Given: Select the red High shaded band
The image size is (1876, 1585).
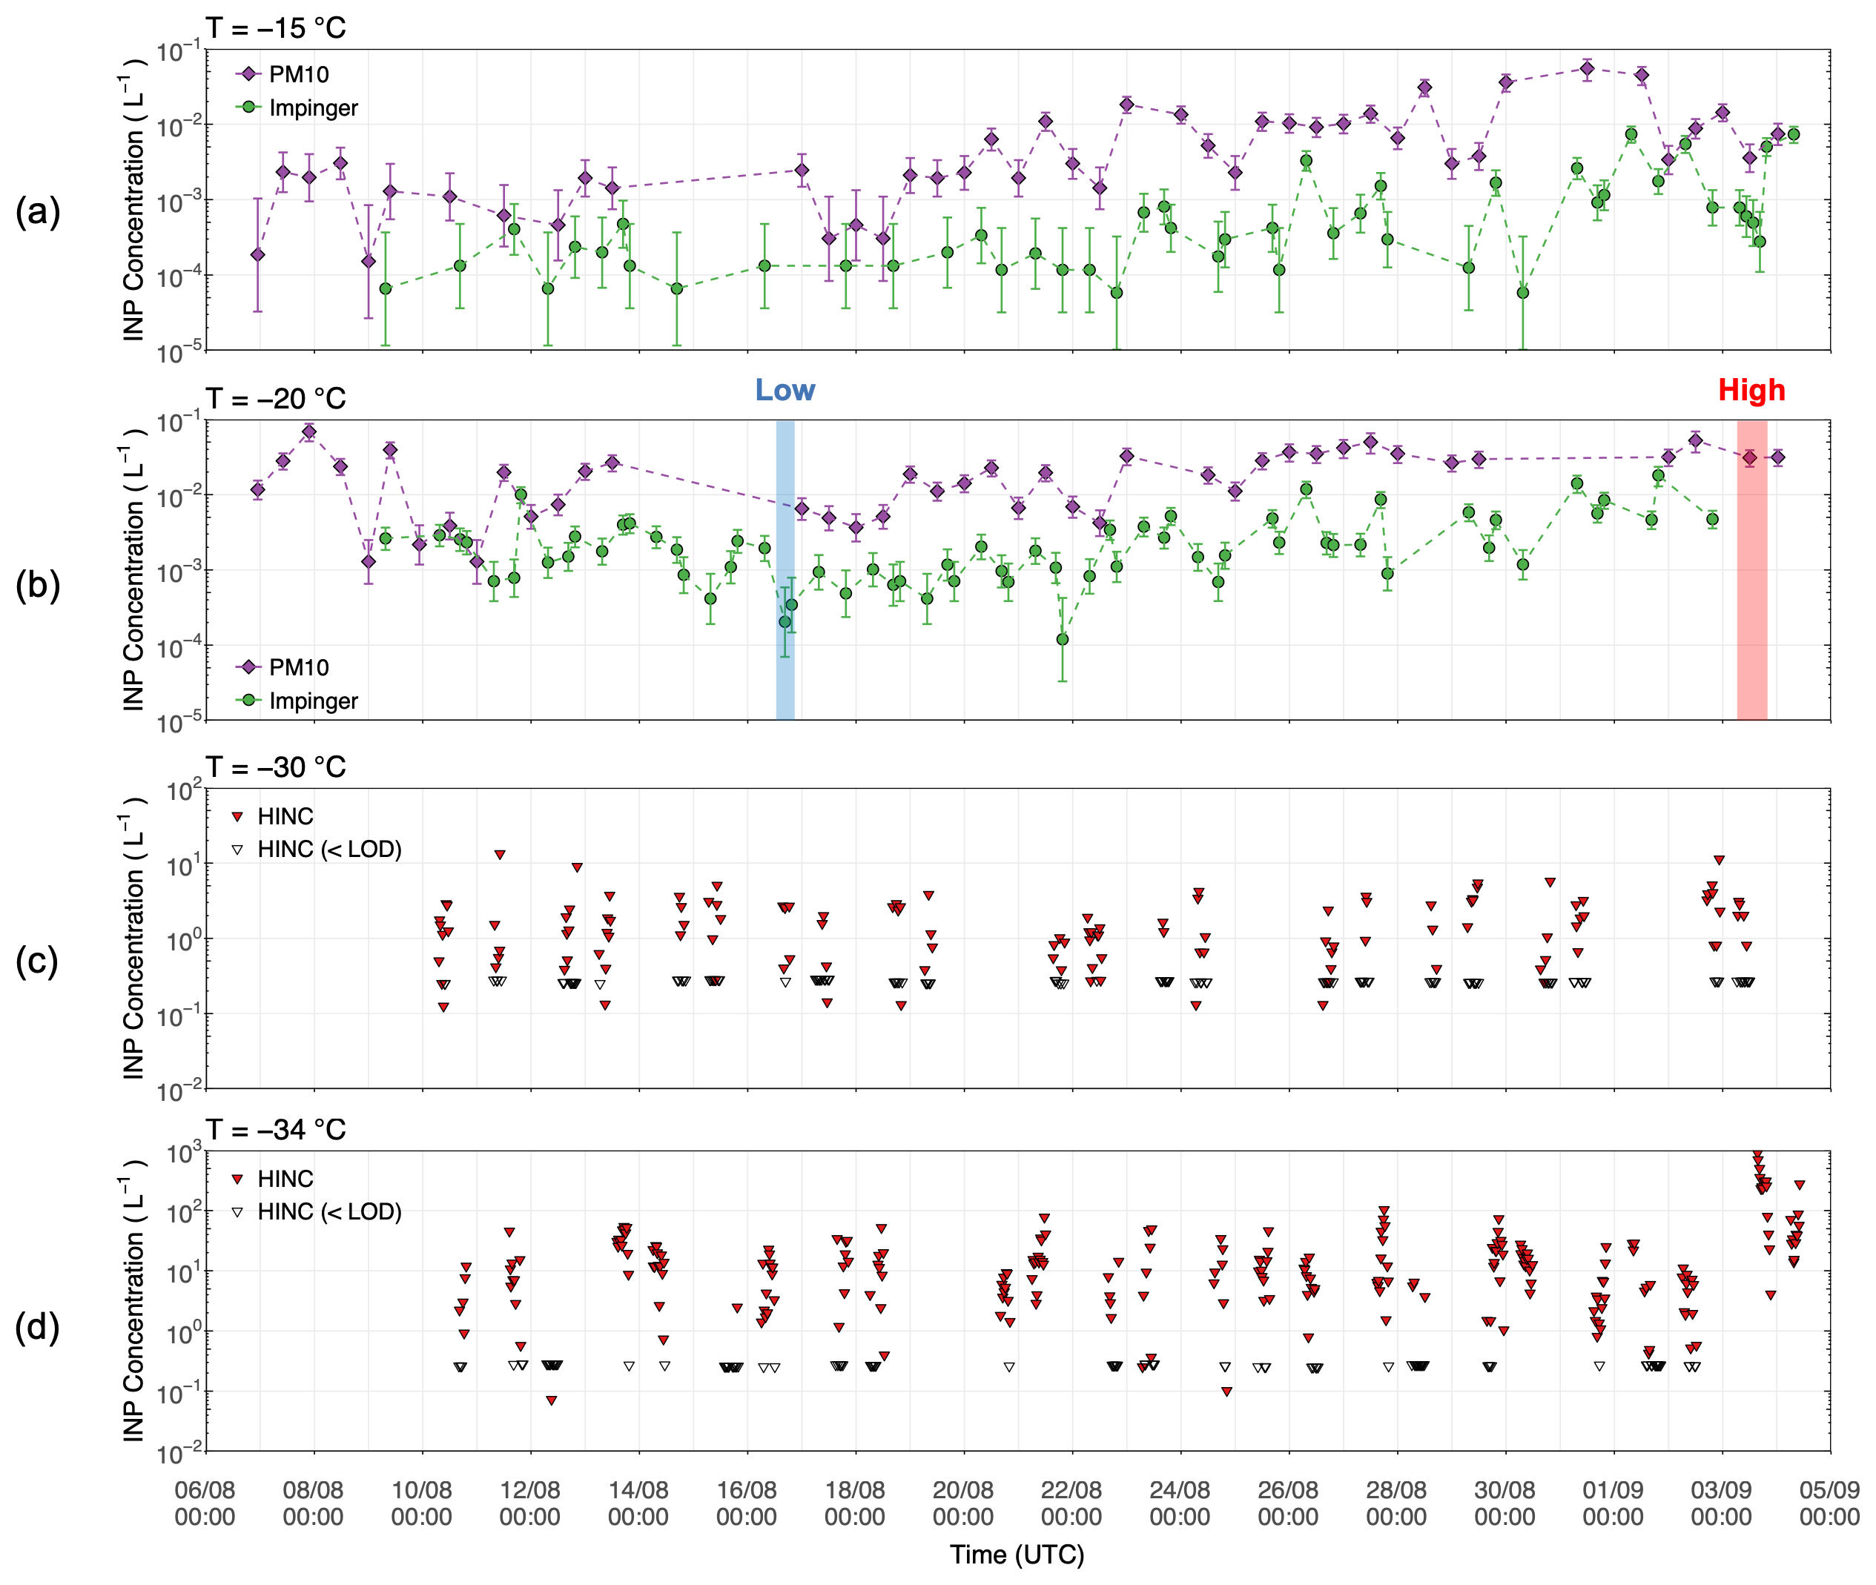Looking at the screenshot, I should point(1752,569).
